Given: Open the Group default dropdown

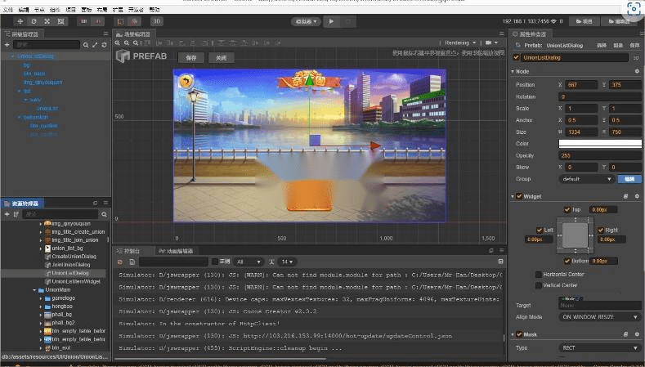Looking at the screenshot, I should pyautogui.click(x=587, y=179).
